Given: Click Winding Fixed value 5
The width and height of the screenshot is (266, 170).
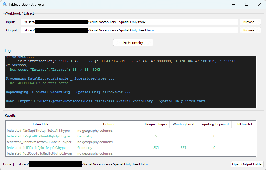Looking at the screenshot, I should tap(183, 136).
